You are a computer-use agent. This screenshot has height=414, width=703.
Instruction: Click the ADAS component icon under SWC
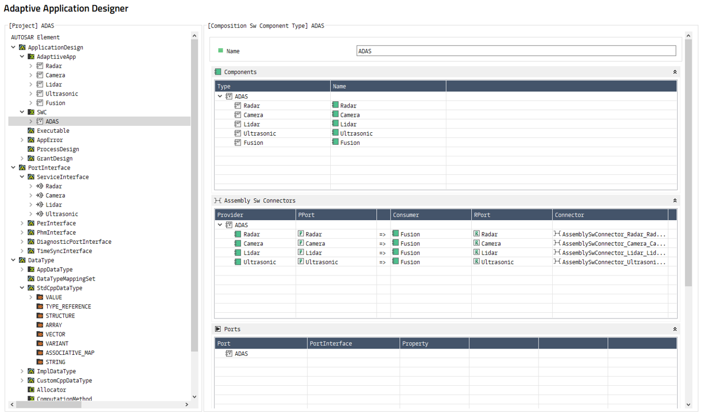coord(40,121)
